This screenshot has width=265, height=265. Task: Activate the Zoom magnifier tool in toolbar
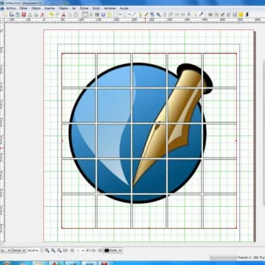click(x=158, y=15)
